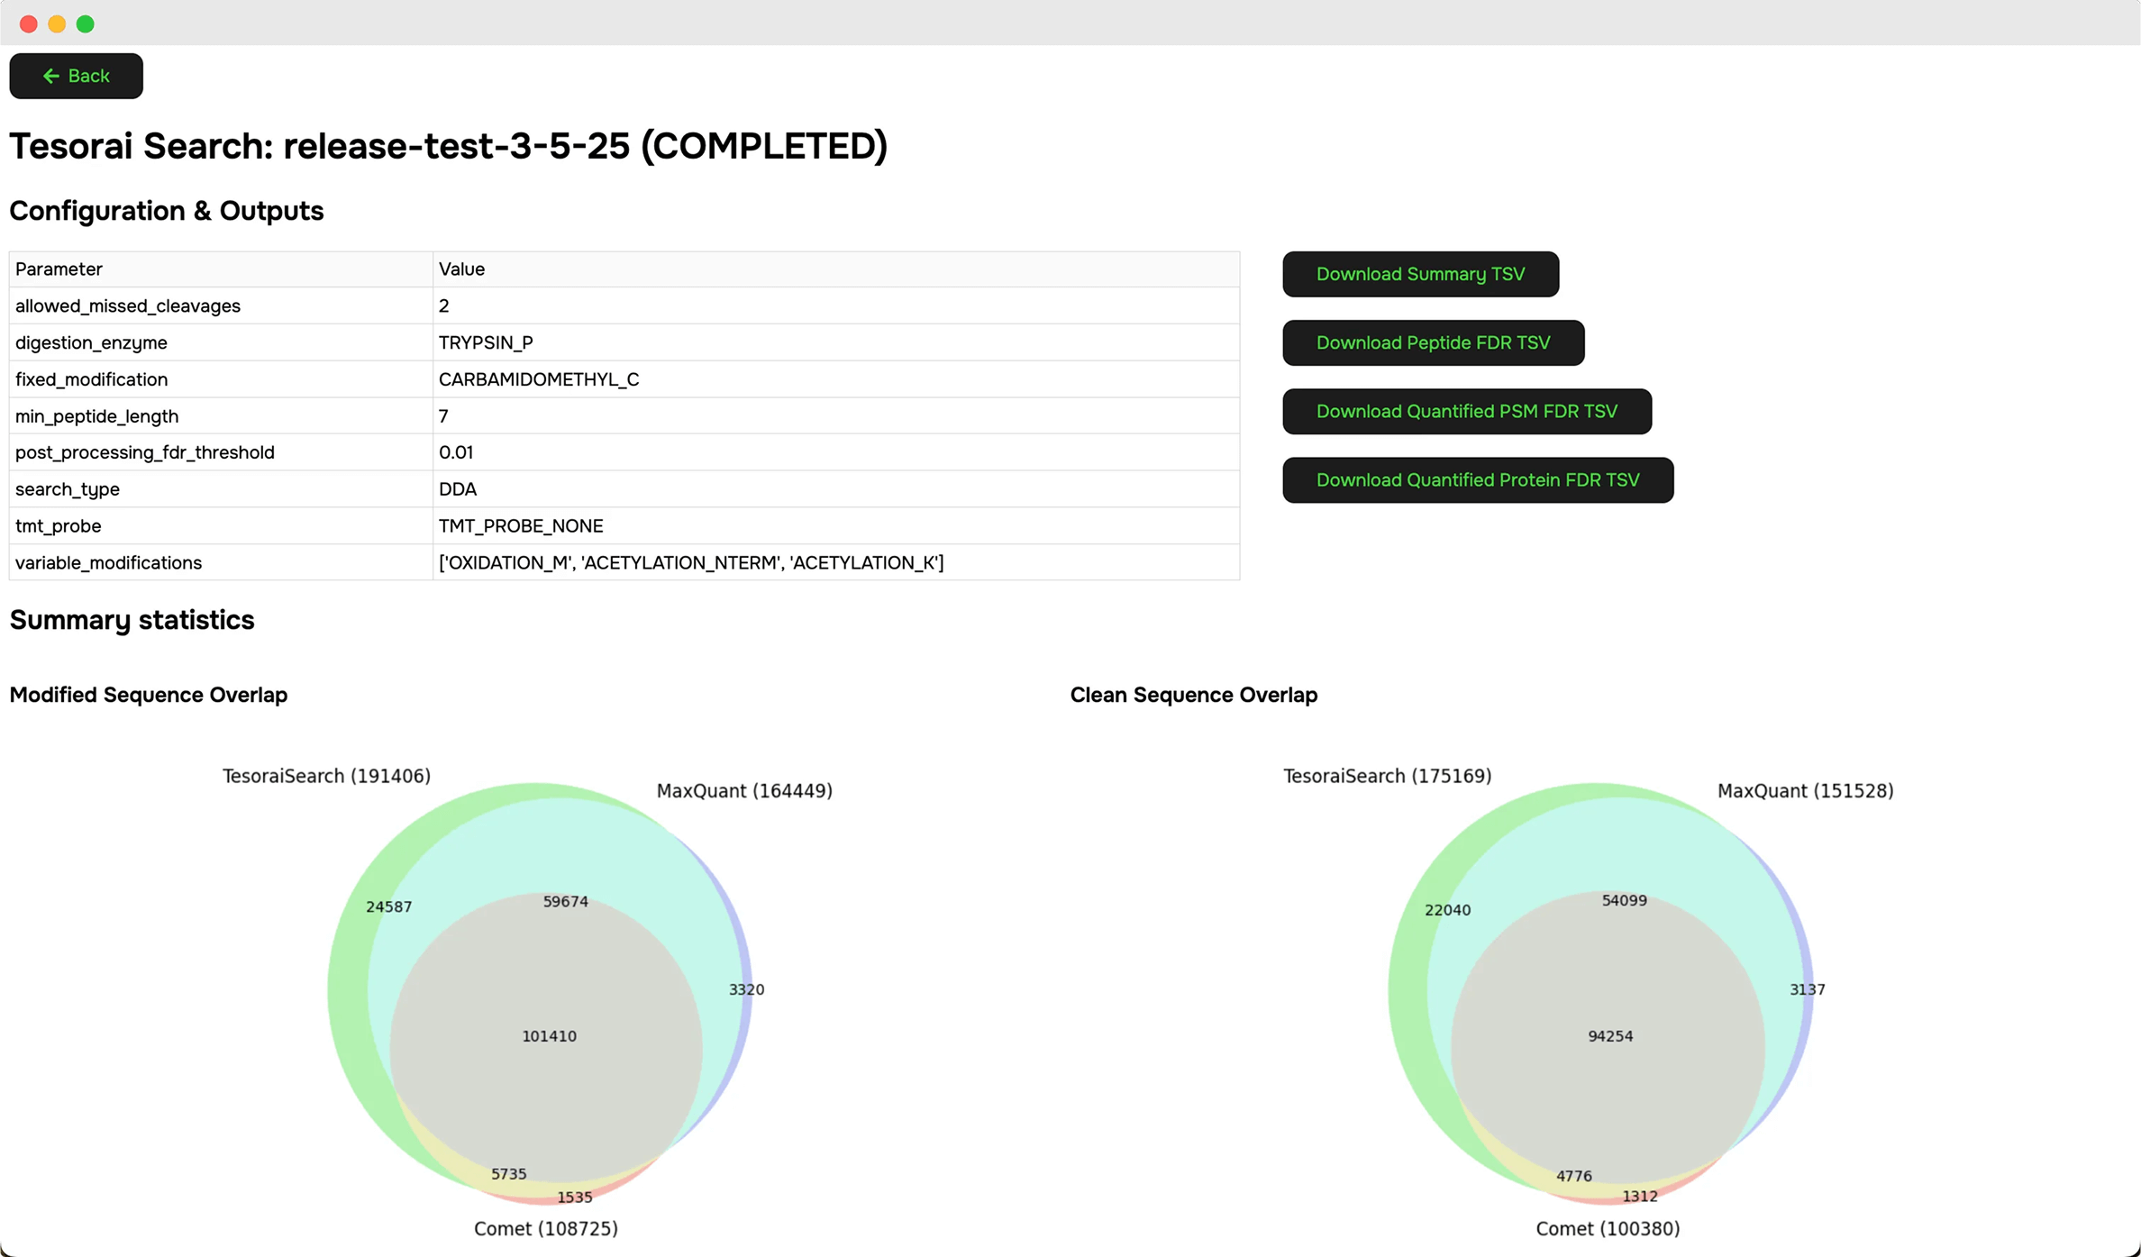Click the Modified Sequence Overlap title

click(149, 695)
